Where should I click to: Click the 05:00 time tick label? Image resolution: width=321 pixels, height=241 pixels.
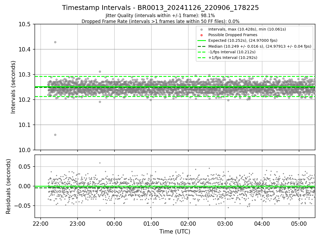(x=299, y=224)
